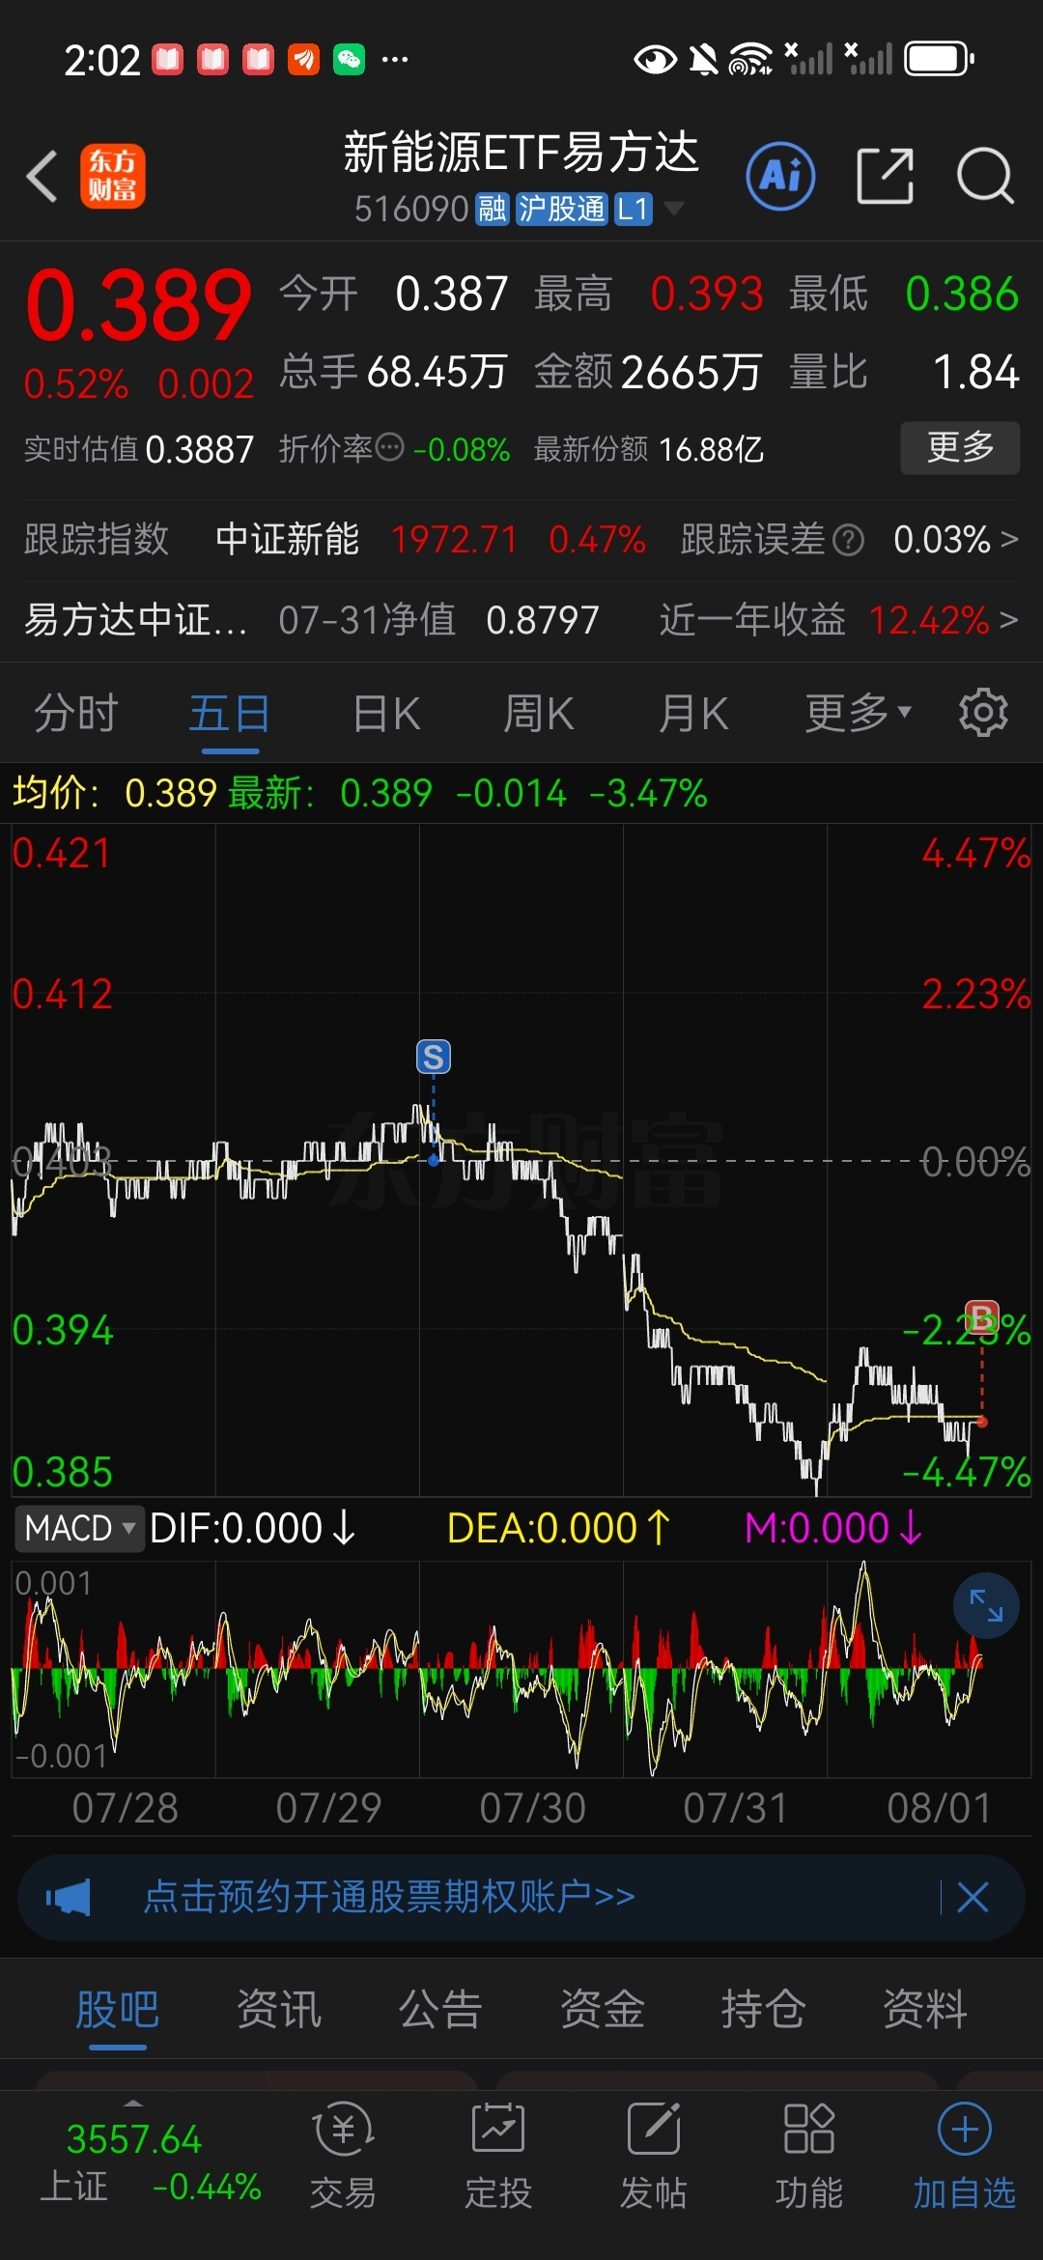Open the 股吧 tab

tap(118, 2009)
